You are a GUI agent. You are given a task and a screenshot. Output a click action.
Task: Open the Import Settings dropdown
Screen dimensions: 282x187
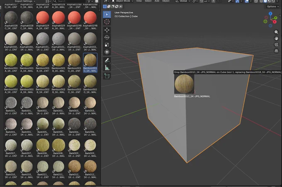tap(24, 1)
